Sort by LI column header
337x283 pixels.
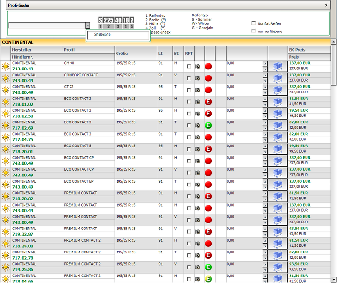click(x=165, y=54)
